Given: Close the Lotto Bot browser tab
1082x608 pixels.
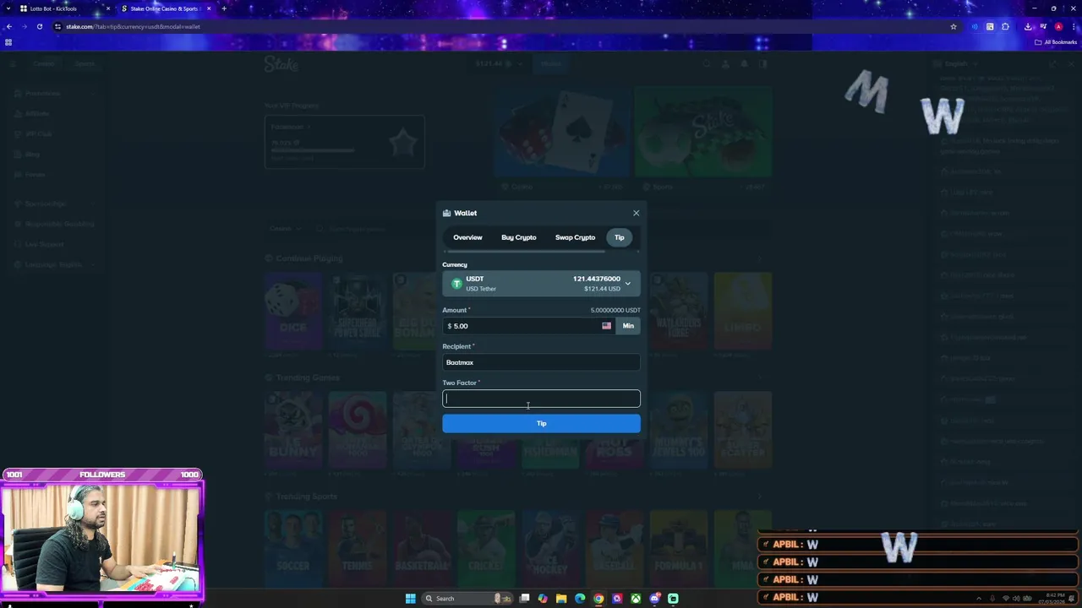Looking at the screenshot, I should pyautogui.click(x=108, y=8).
